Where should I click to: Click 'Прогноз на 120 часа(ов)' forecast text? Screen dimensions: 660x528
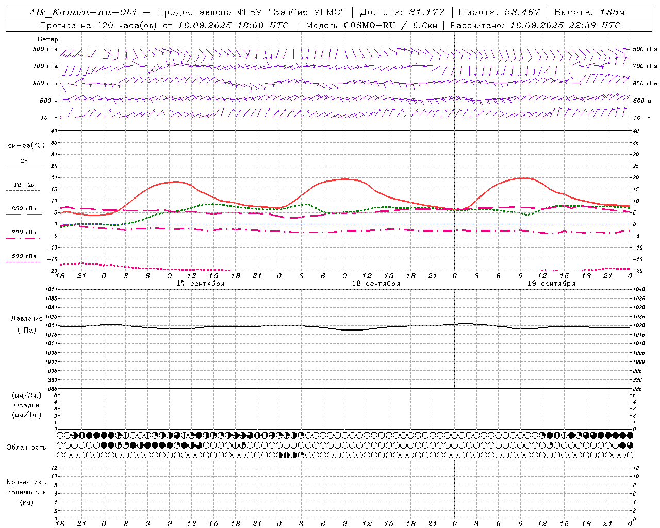(x=99, y=25)
